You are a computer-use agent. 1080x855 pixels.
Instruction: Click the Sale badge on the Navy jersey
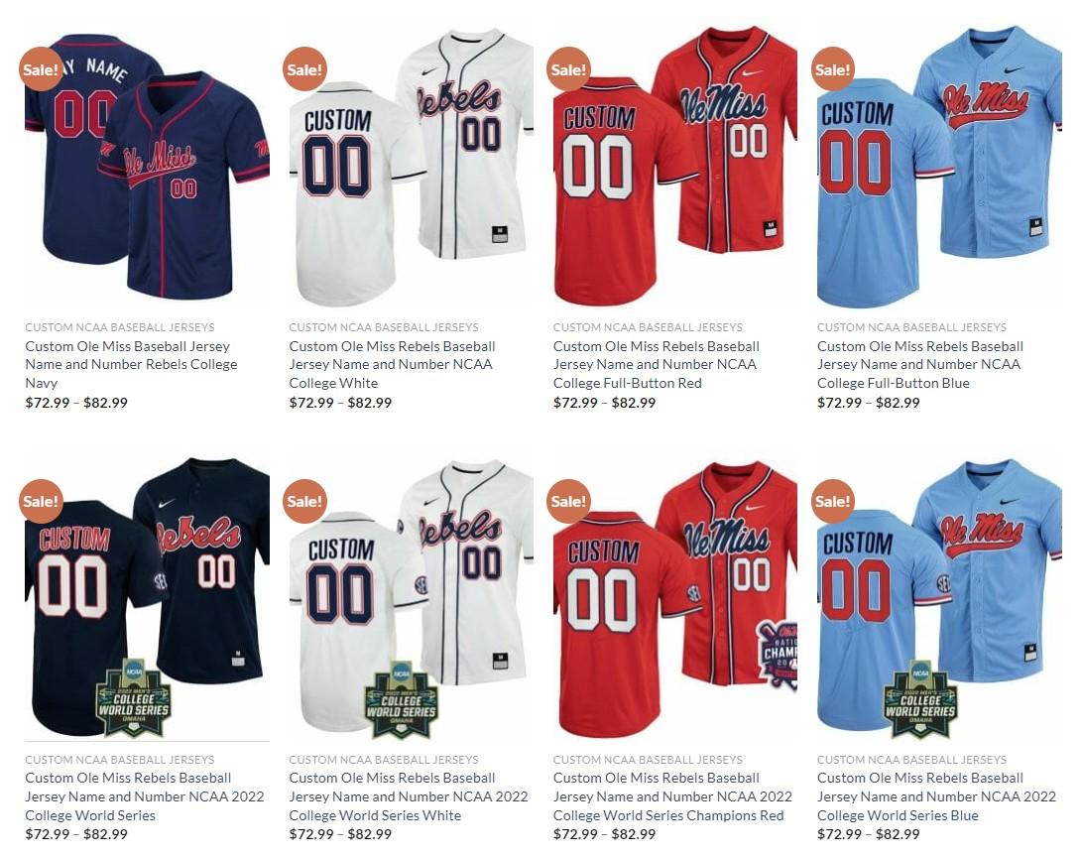pos(41,68)
